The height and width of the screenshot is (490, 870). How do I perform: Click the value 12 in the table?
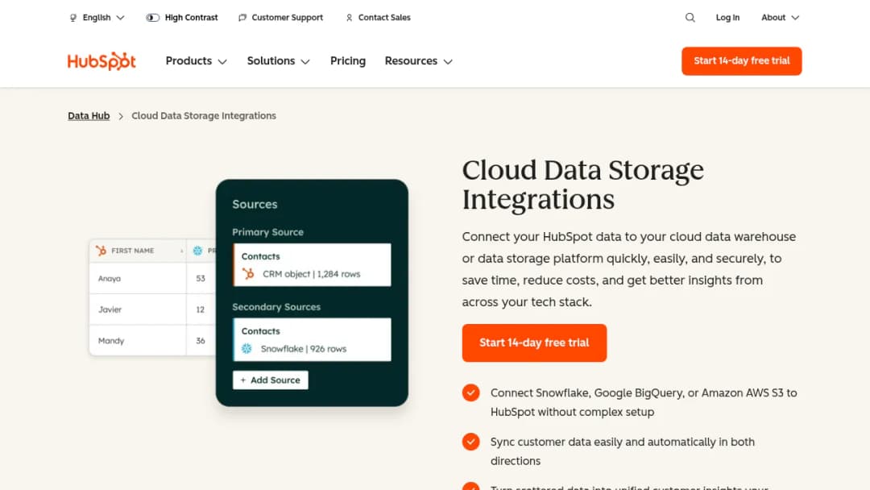coord(201,309)
